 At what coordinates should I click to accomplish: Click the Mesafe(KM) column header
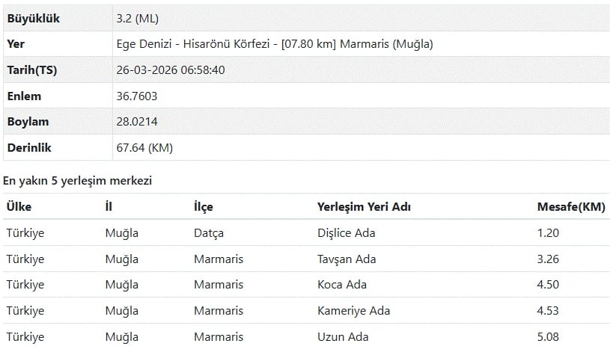click(571, 207)
